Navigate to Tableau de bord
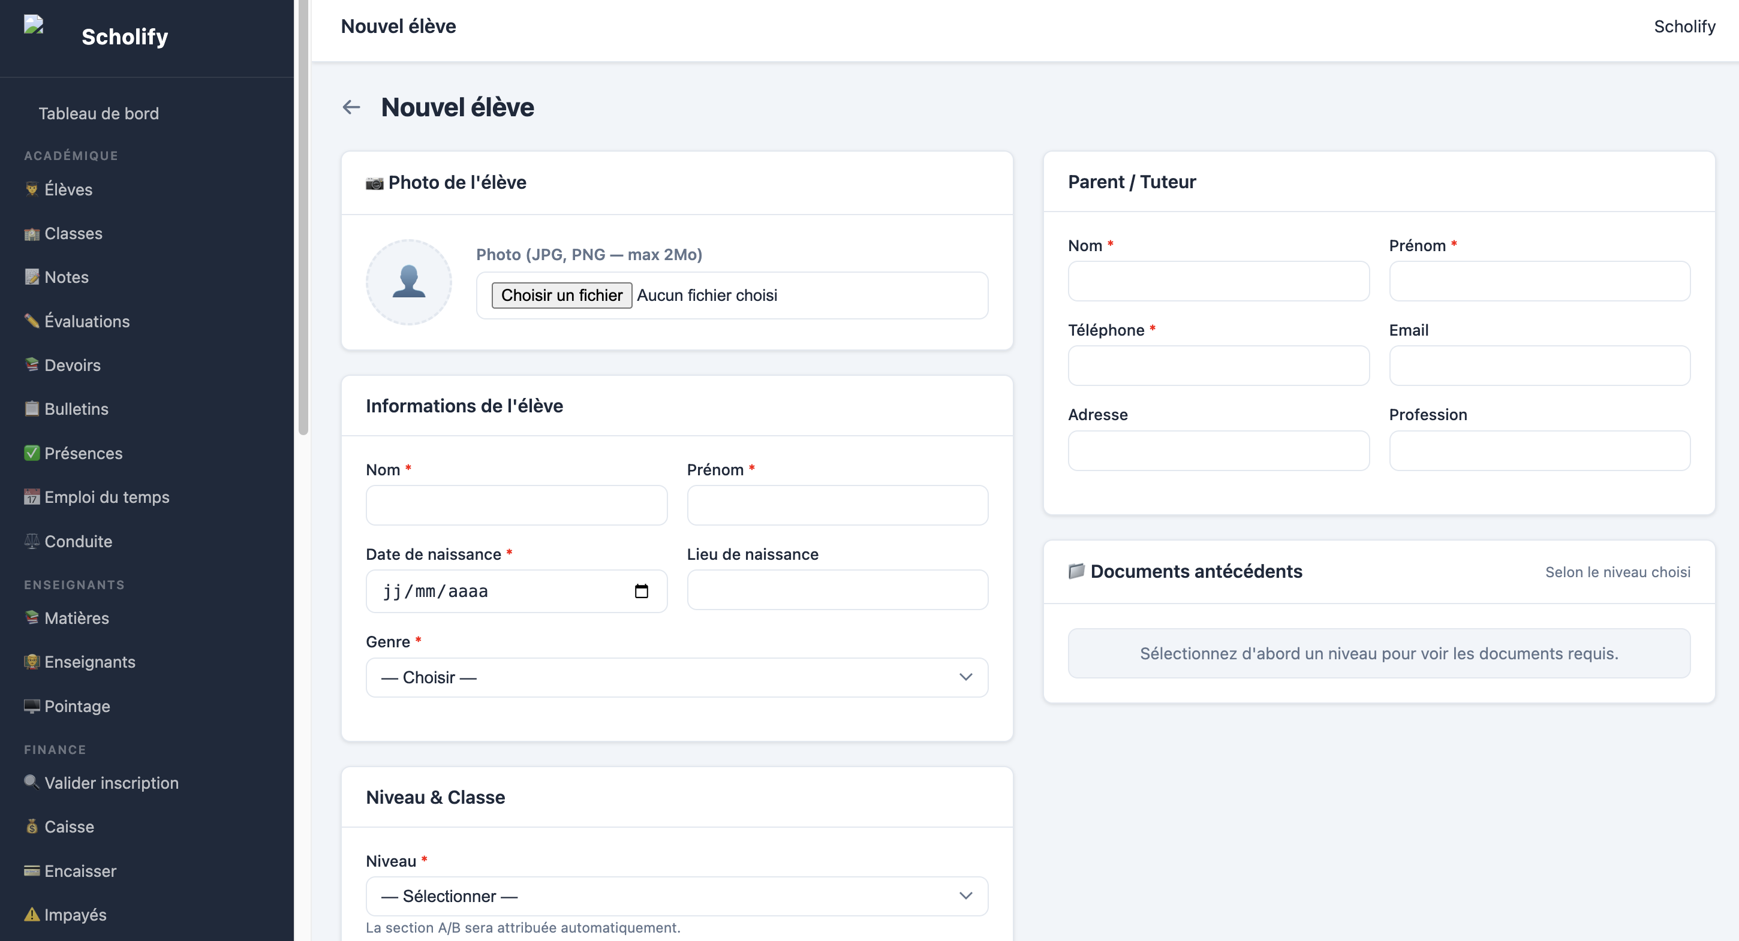This screenshot has height=941, width=1739. click(98, 113)
